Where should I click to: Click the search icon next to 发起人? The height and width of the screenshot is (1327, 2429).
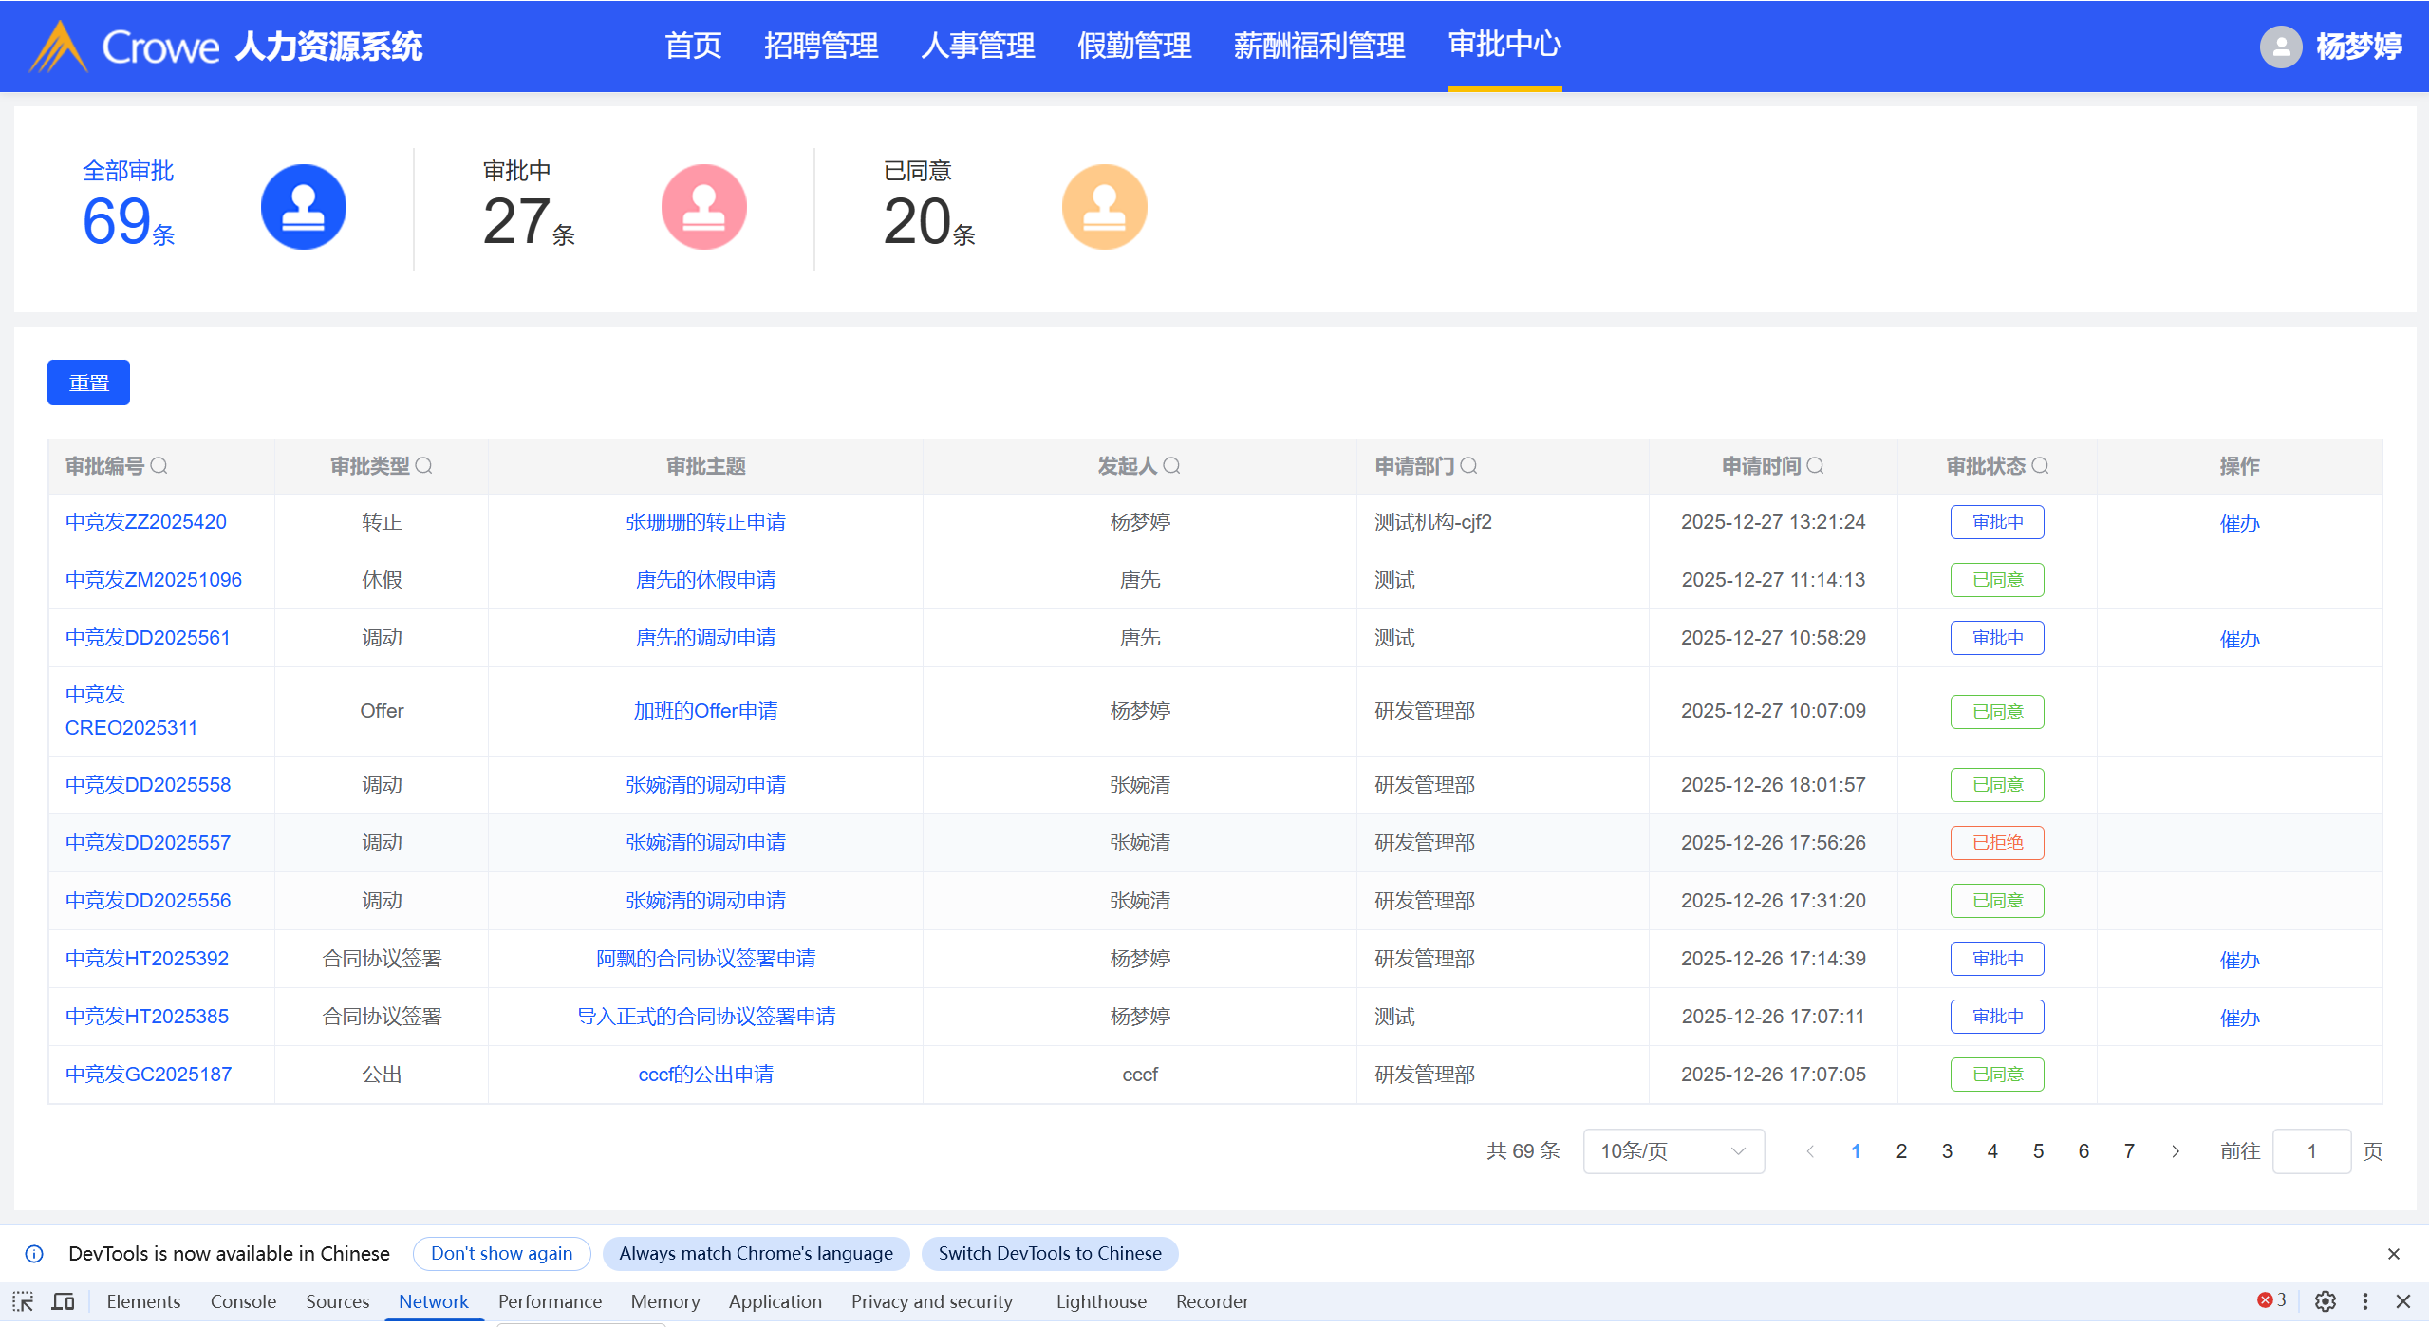tap(1172, 466)
